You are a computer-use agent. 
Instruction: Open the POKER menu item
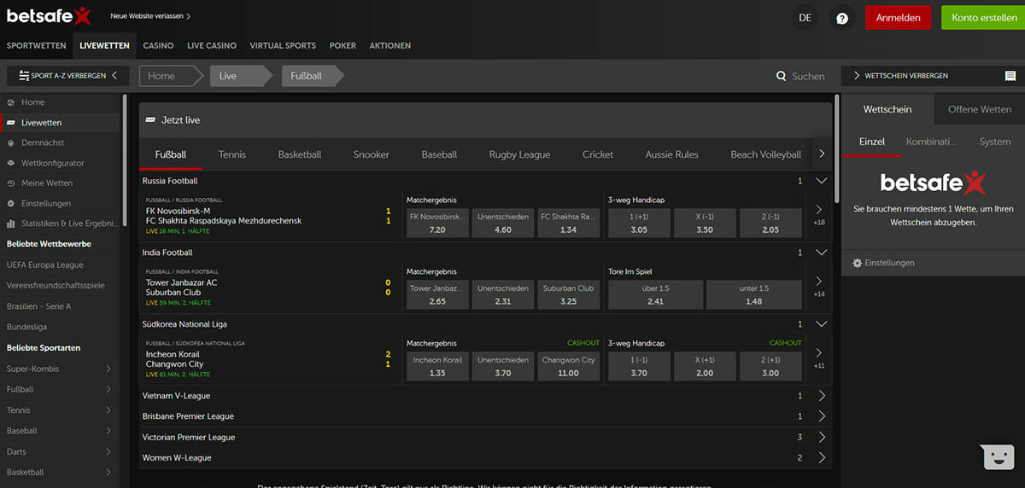point(343,45)
